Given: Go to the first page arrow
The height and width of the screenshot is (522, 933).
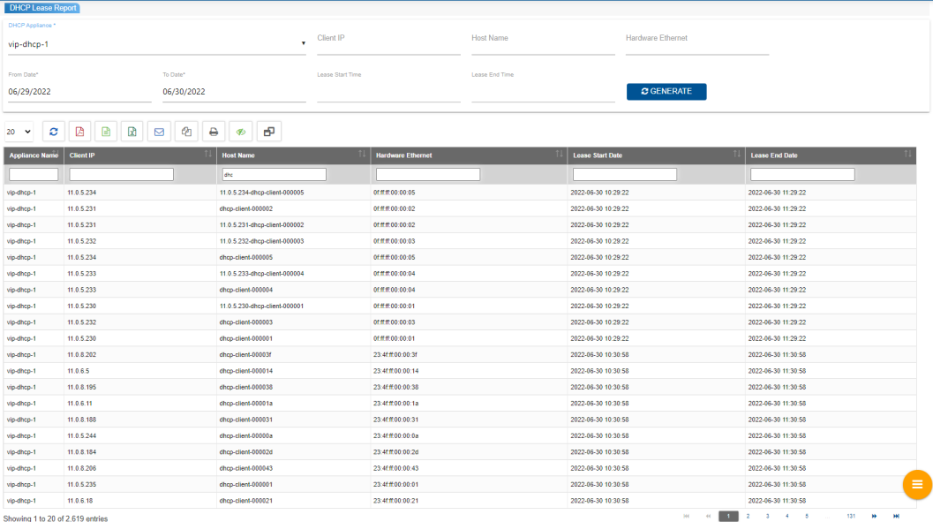Looking at the screenshot, I should (x=687, y=516).
